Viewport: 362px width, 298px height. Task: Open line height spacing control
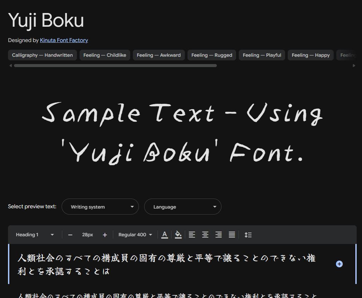(248, 235)
